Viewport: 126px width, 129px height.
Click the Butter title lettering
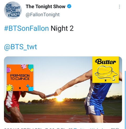click(105, 62)
